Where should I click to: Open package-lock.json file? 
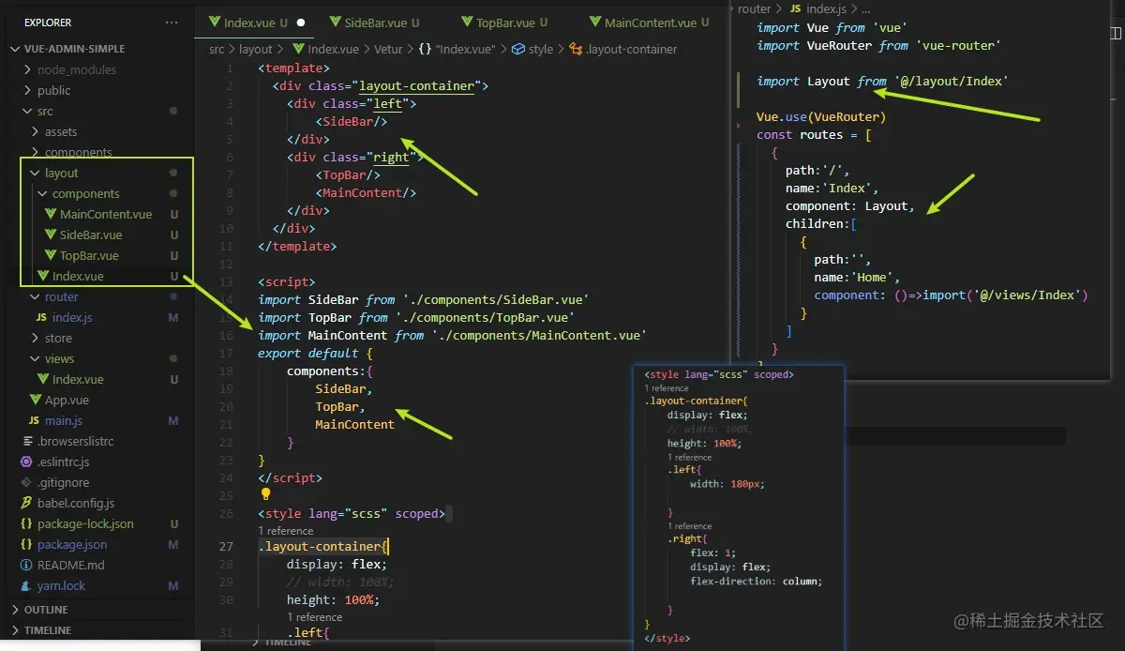85,523
